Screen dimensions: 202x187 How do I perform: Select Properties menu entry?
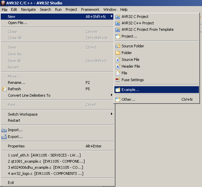coord(57,146)
